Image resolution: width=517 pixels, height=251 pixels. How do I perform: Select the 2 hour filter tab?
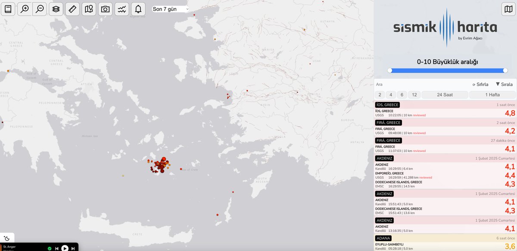coord(380,95)
